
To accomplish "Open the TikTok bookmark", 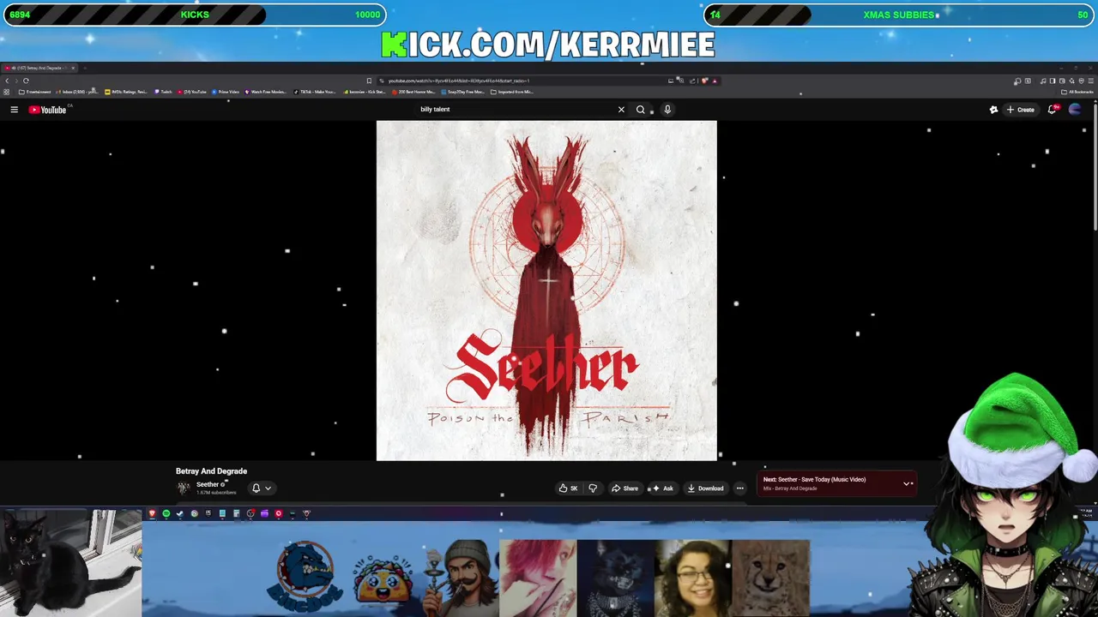I will (314, 92).
